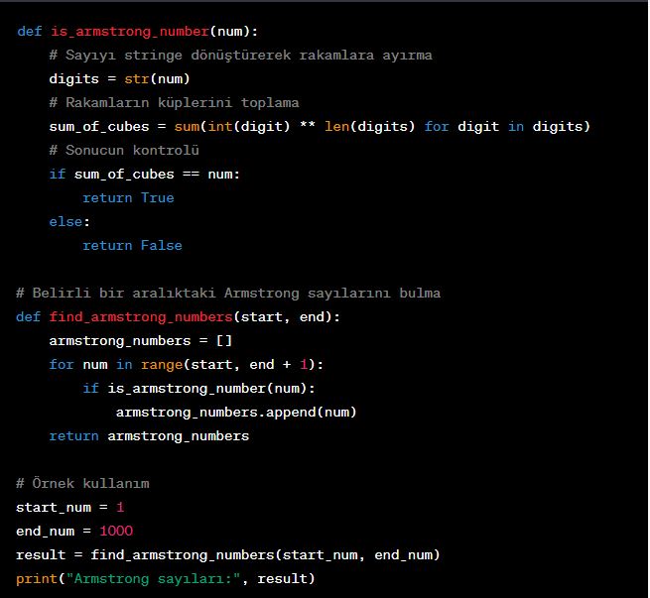Click the 'for num in range(start, end + 1):' line
Screen dimensions: 650x598
click(187, 364)
